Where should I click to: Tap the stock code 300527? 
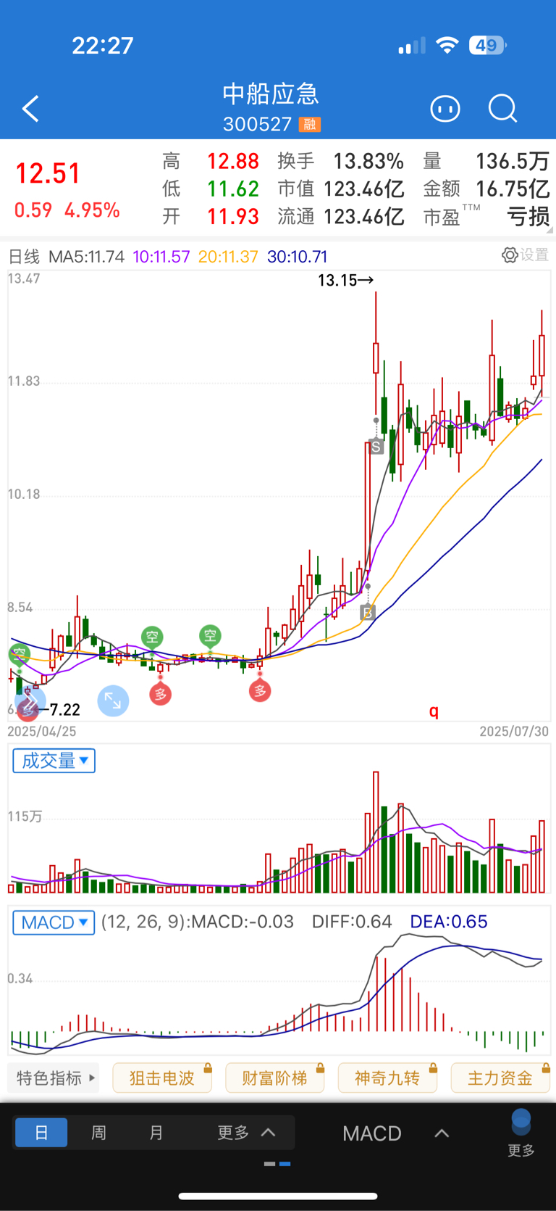257,124
